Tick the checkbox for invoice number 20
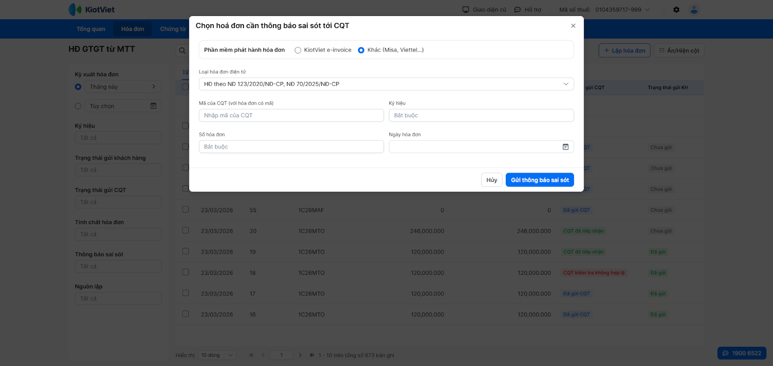The height and width of the screenshot is (366, 773). coord(186,230)
